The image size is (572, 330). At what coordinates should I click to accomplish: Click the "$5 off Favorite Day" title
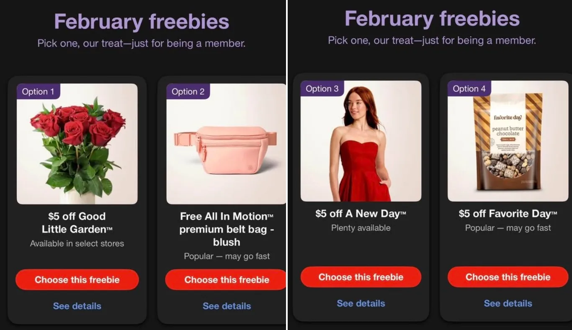click(508, 214)
